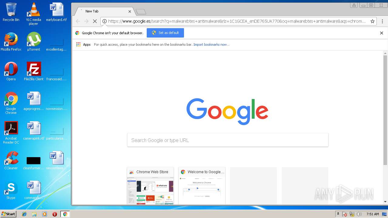Image resolution: width=388 pixels, height=218 pixels.
Task: Click page vertical scrollbar
Action: click(x=385, y=110)
